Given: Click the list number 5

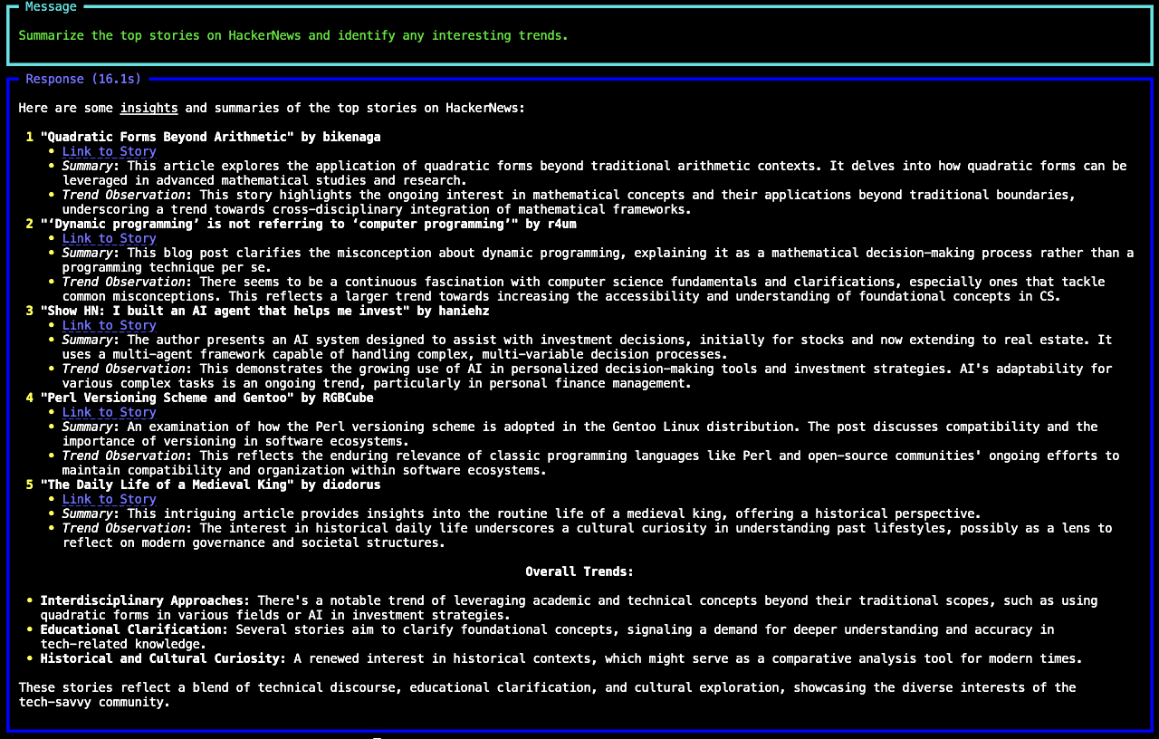Looking at the screenshot, I should (x=30, y=485).
